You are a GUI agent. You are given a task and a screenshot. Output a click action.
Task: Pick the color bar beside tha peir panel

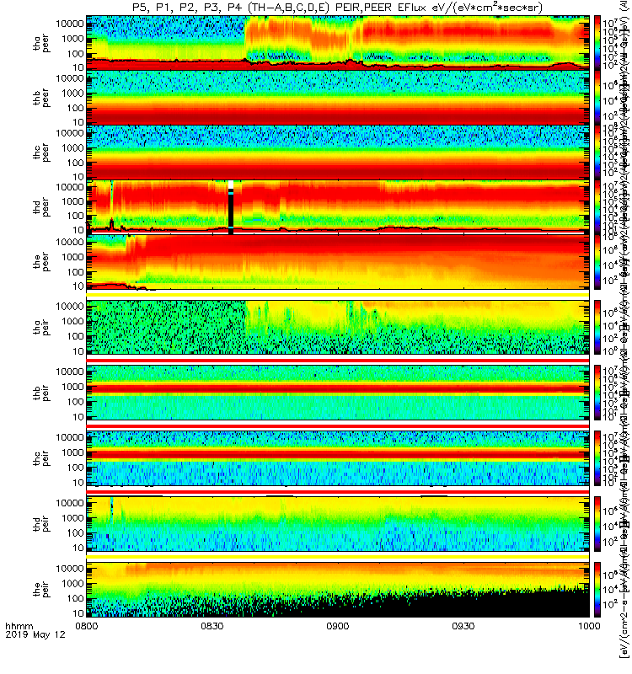coord(597,327)
